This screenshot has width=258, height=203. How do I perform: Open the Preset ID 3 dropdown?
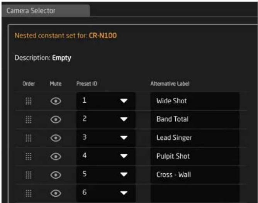106,138
